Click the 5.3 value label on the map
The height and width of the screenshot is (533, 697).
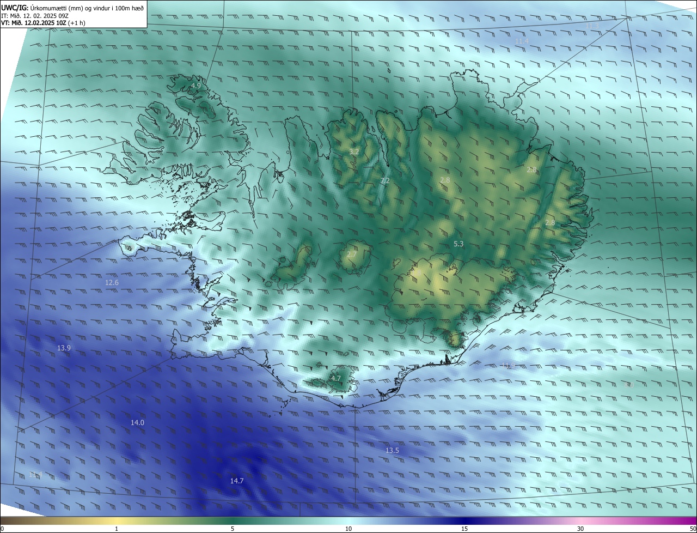tap(458, 244)
